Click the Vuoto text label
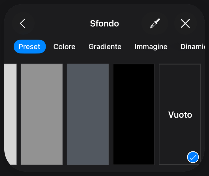This screenshot has height=176, width=209. (180, 114)
